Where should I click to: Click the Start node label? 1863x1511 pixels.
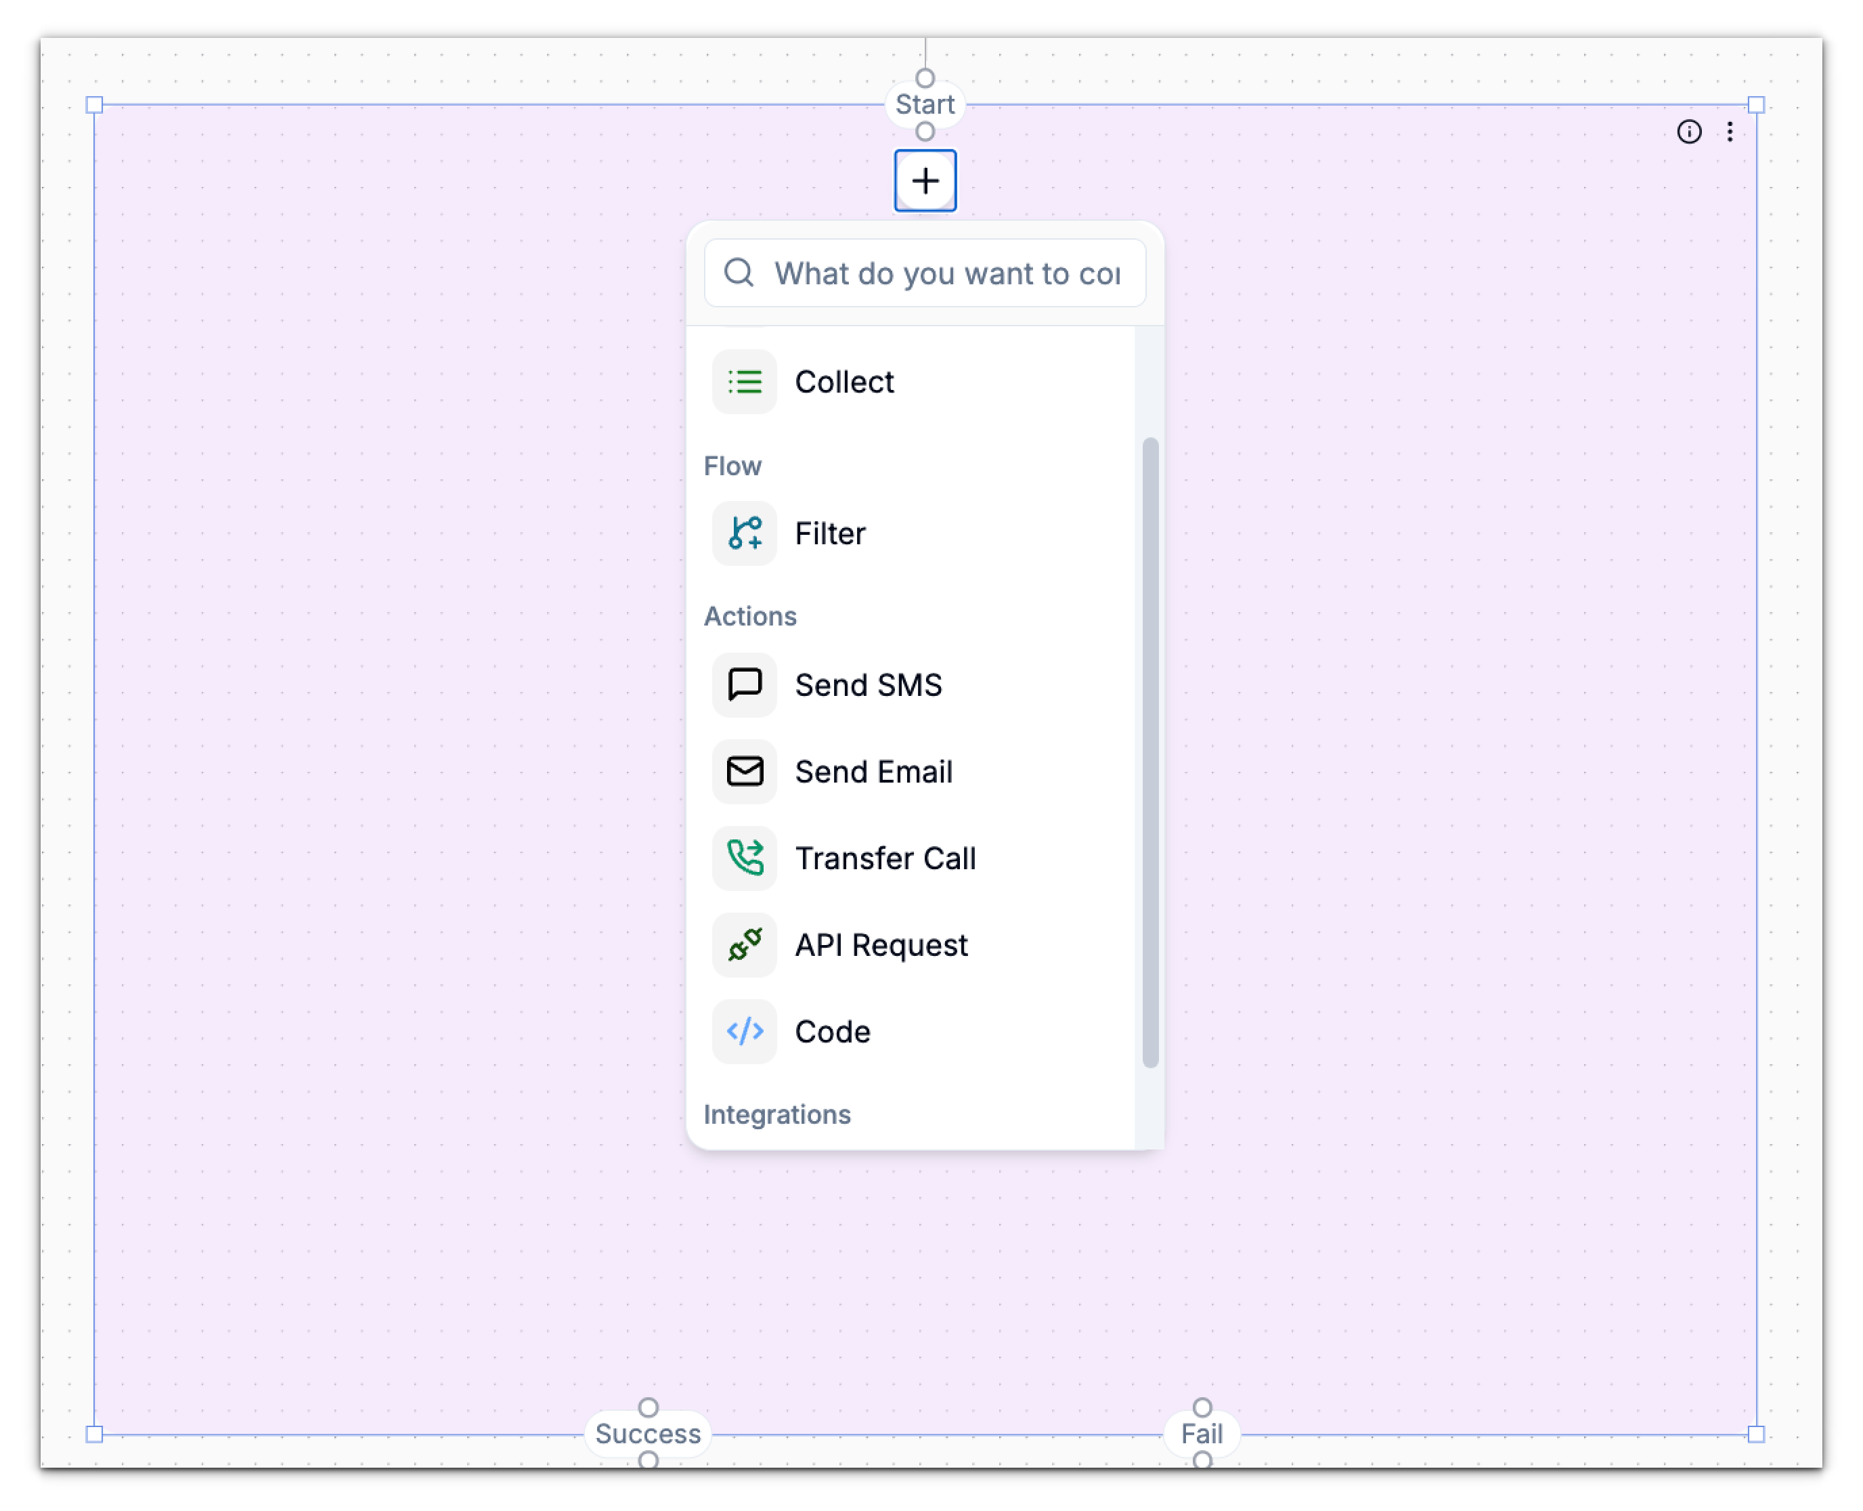[925, 104]
